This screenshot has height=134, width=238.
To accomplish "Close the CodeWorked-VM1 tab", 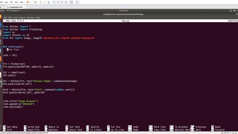I will click(24, 7).
